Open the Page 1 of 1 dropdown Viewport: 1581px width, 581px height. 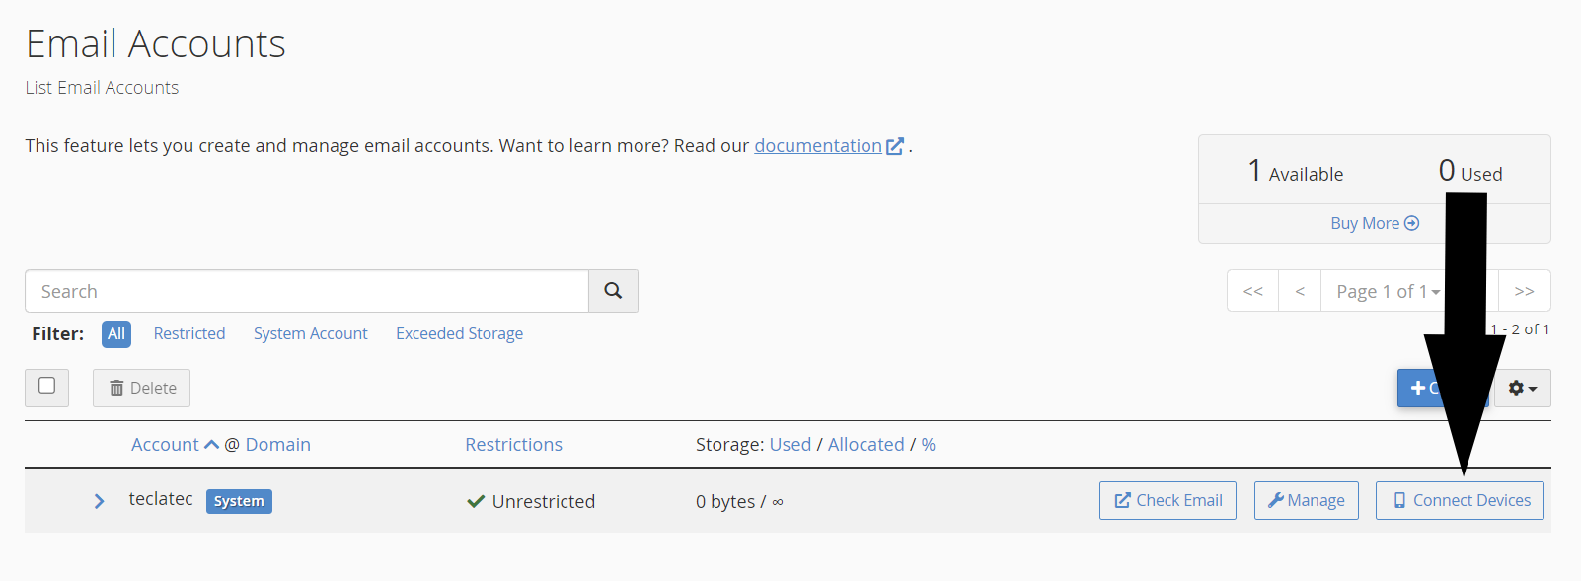point(1387,291)
